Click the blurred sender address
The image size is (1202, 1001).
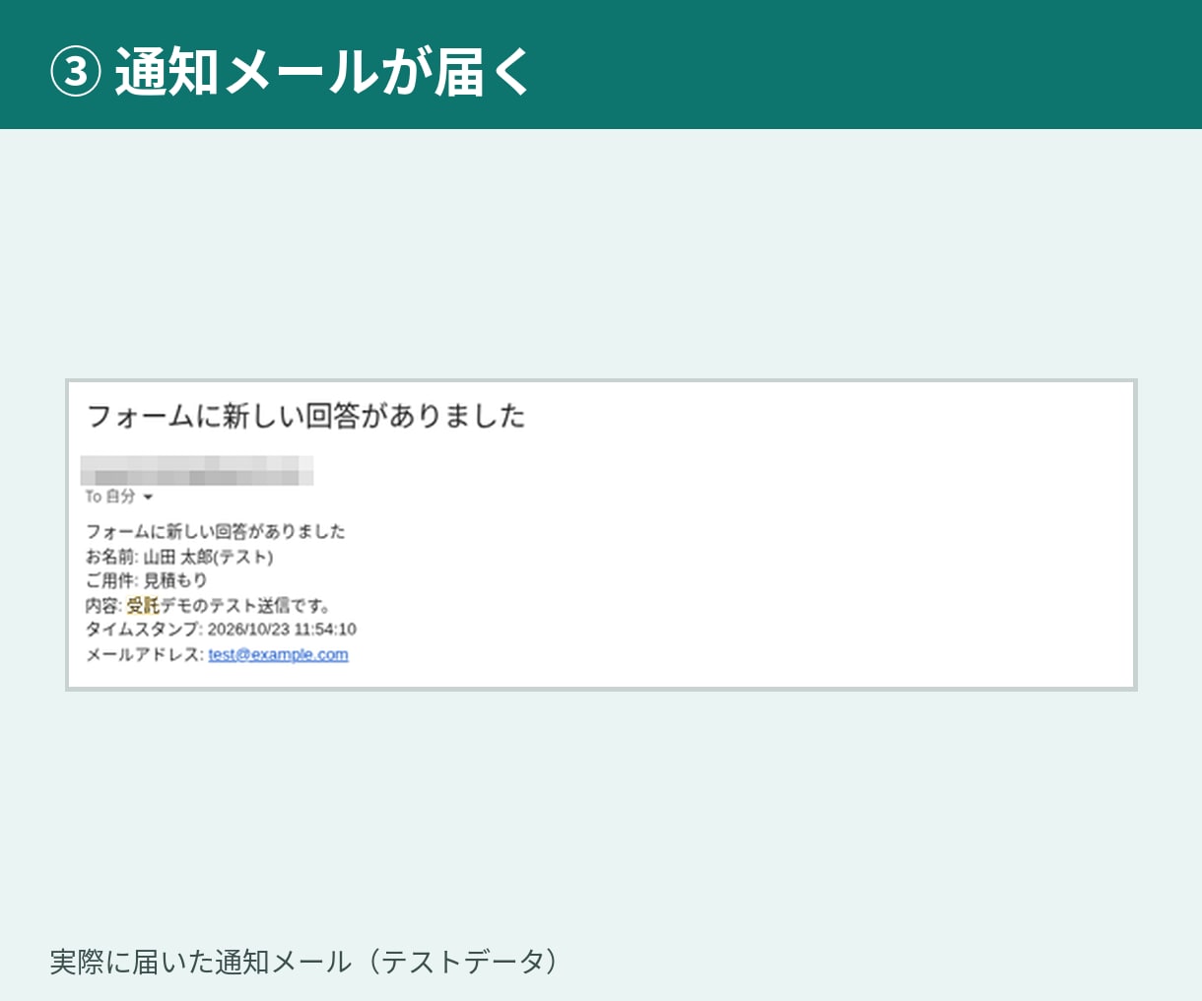pyautogui.click(x=197, y=470)
